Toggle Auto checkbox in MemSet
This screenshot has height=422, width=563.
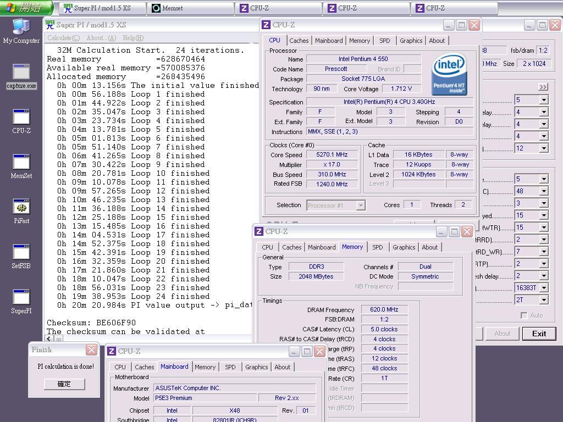[x=524, y=315]
